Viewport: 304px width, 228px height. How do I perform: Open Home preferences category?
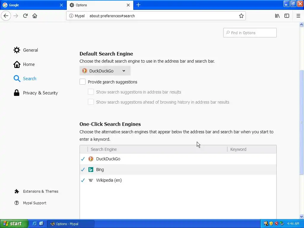point(24,64)
